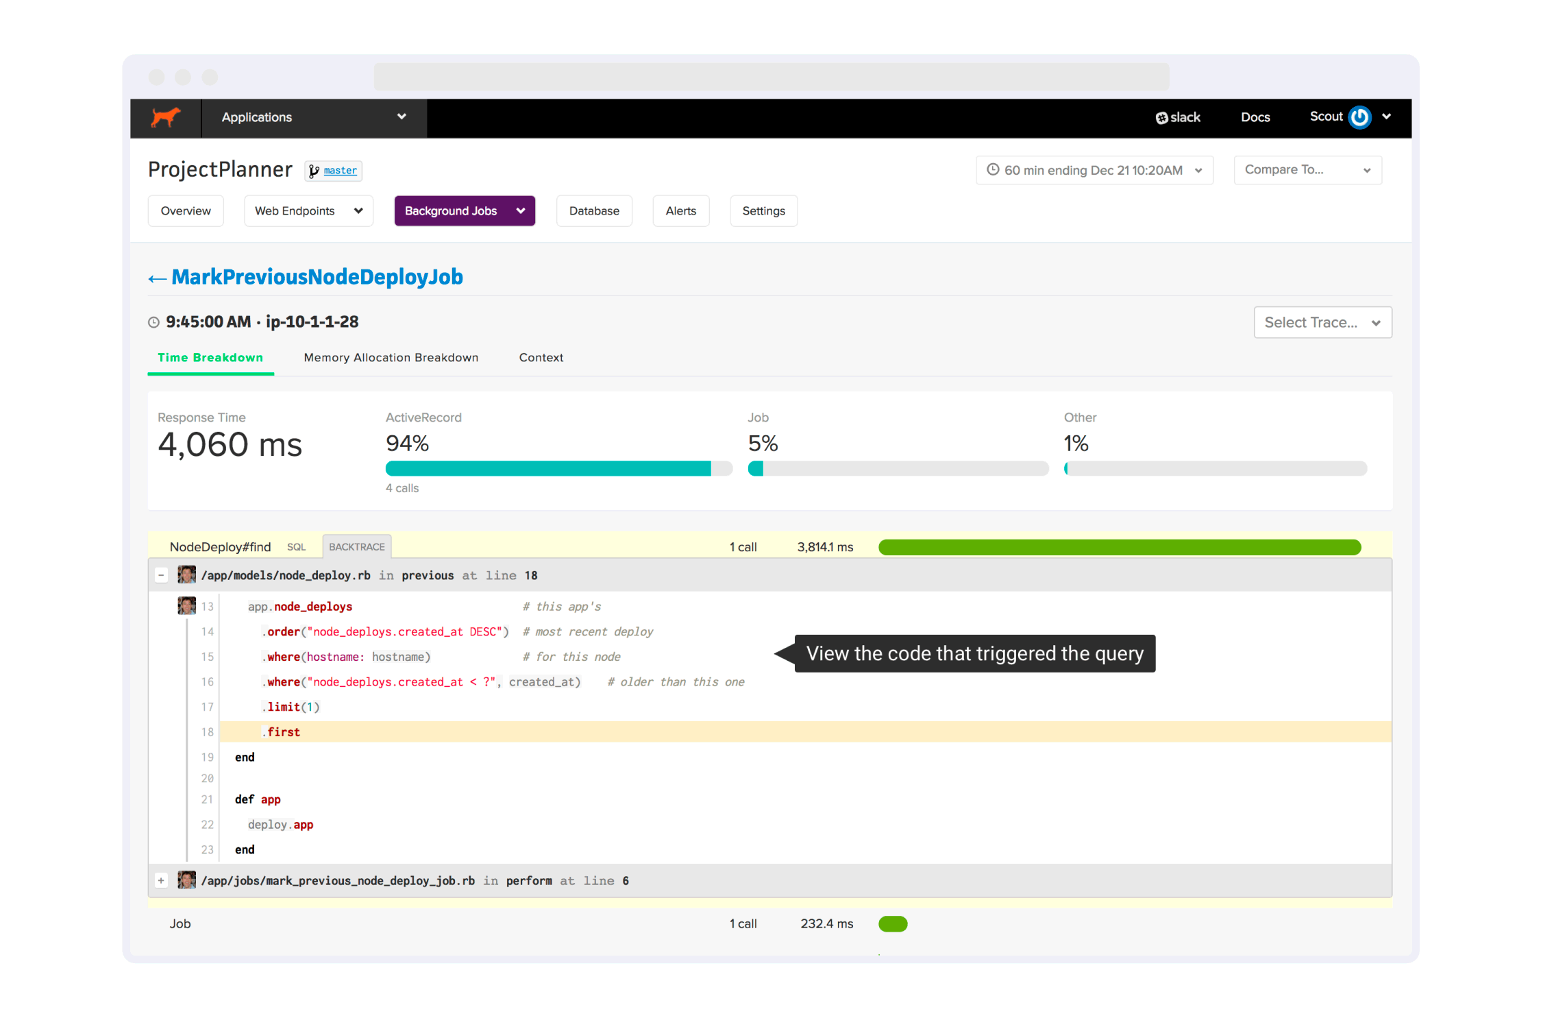The height and width of the screenshot is (1018, 1543).
Task: Click the '4 calls' label under ActiveRecord
Action: (402, 488)
